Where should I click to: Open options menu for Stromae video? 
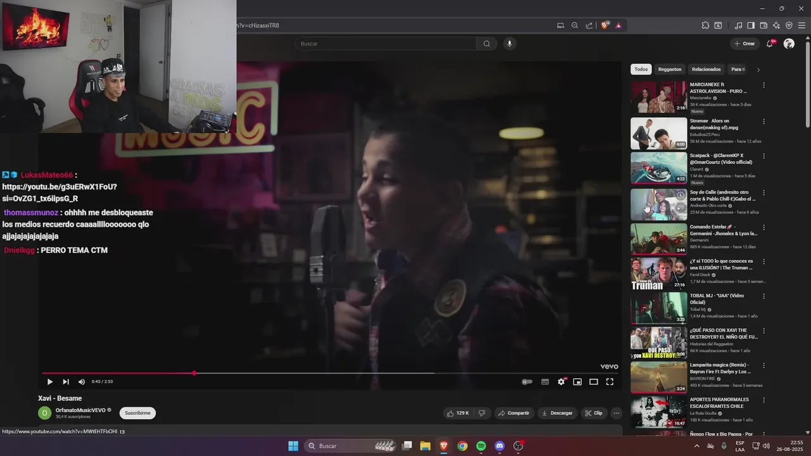click(763, 121)
